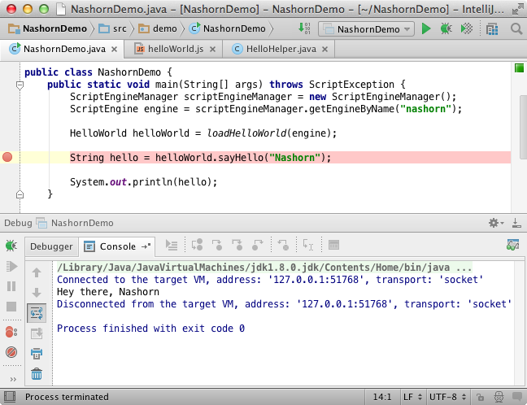Viewport: 527px width, 405px height.
Task: Close the NashornDemo.java tab
Action: [115, 50]
